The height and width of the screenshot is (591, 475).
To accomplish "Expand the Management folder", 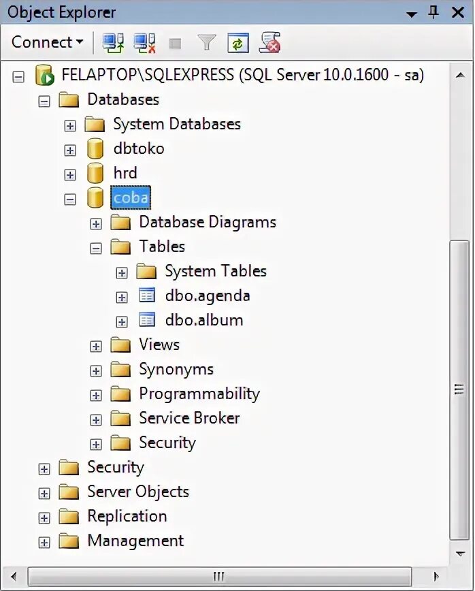I will coord(44,543).
